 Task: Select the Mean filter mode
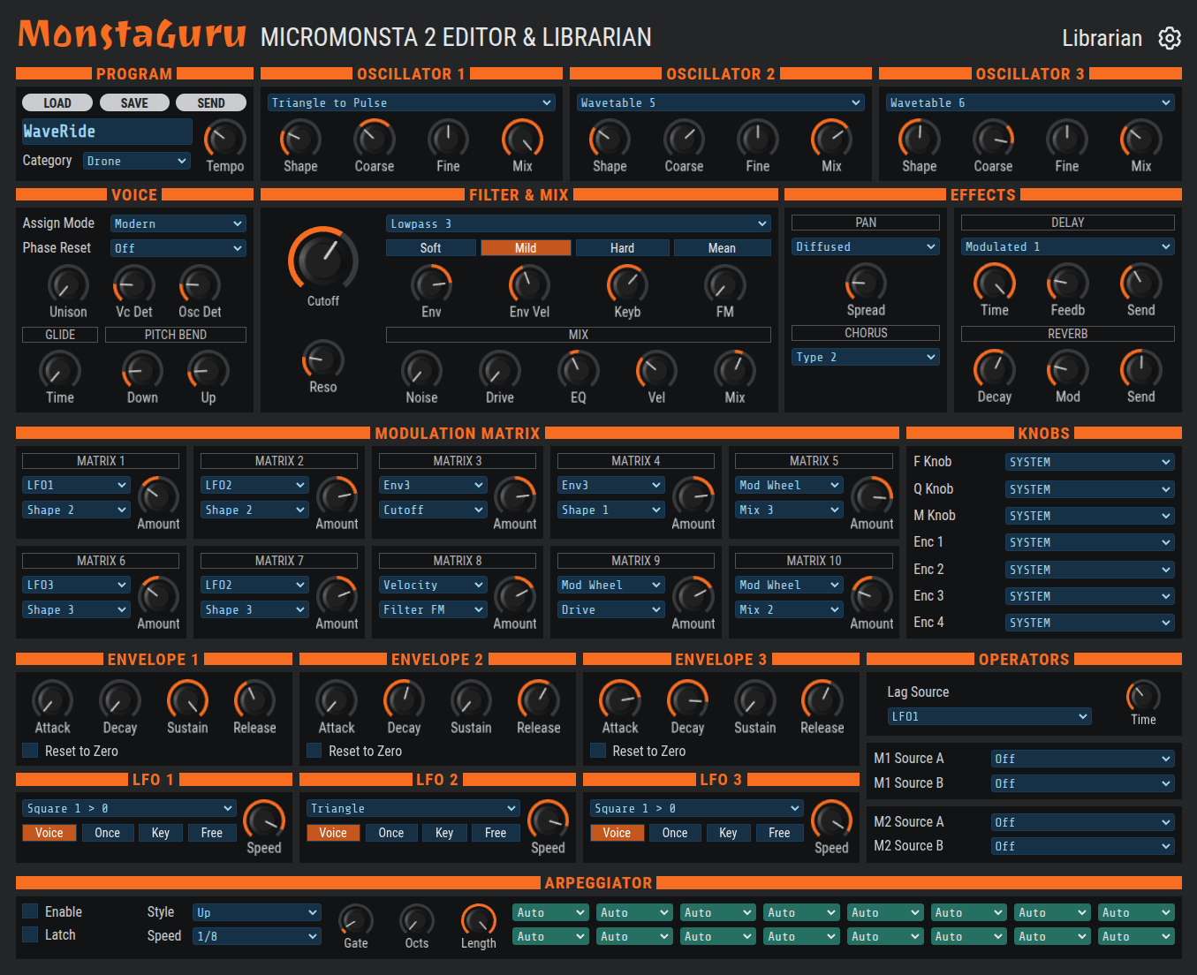(722, 248)
